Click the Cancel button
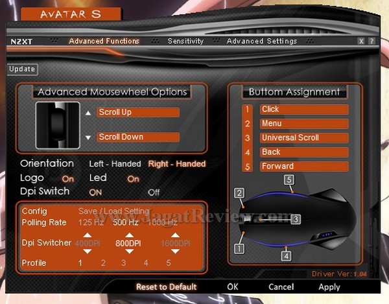 [281, 287]
